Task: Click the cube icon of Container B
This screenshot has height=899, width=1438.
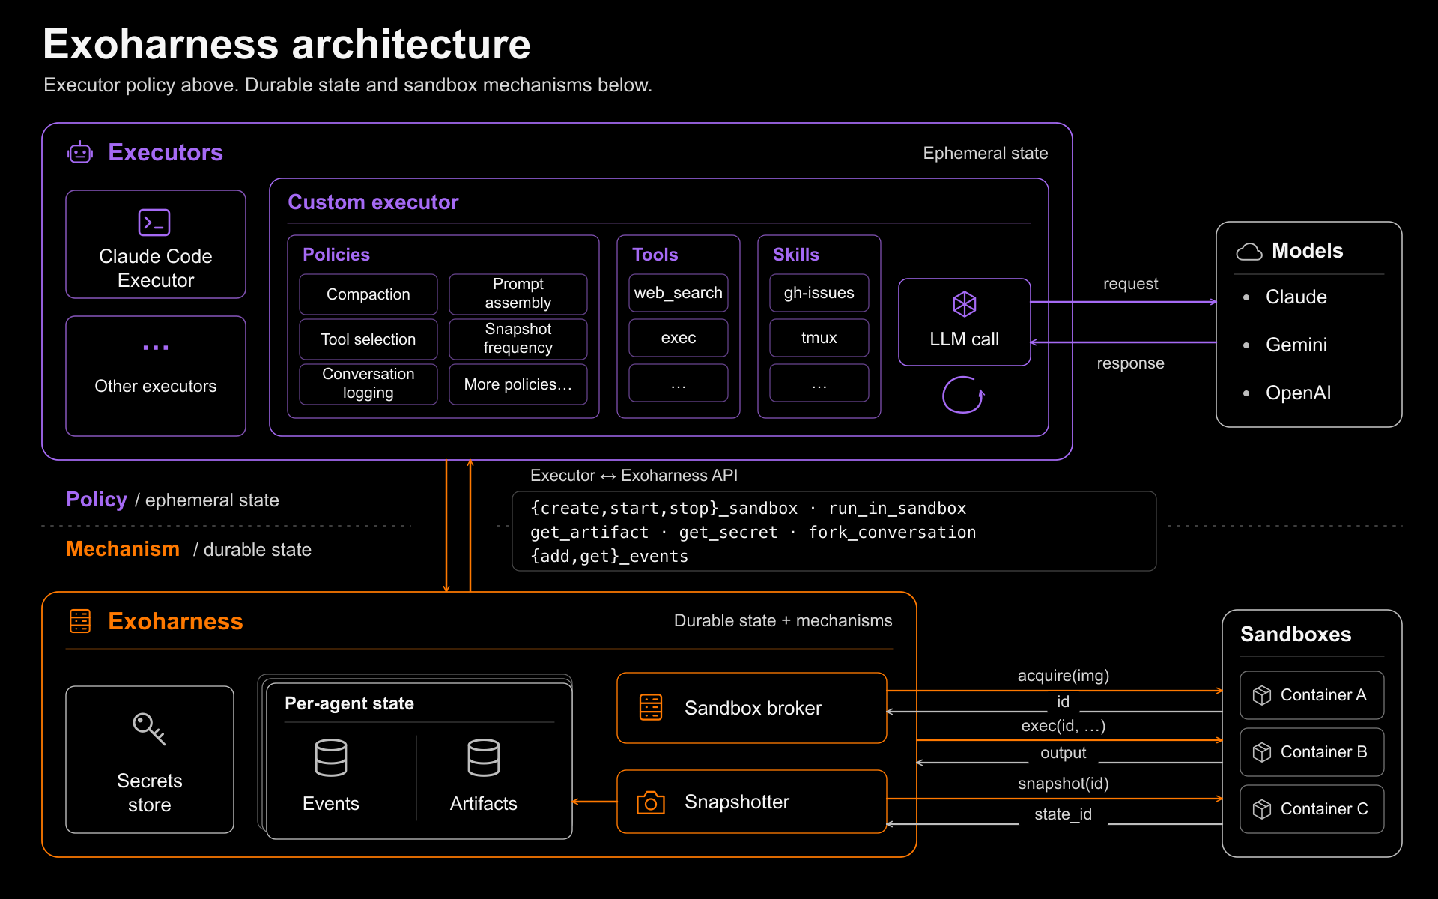Action: 1262,752
